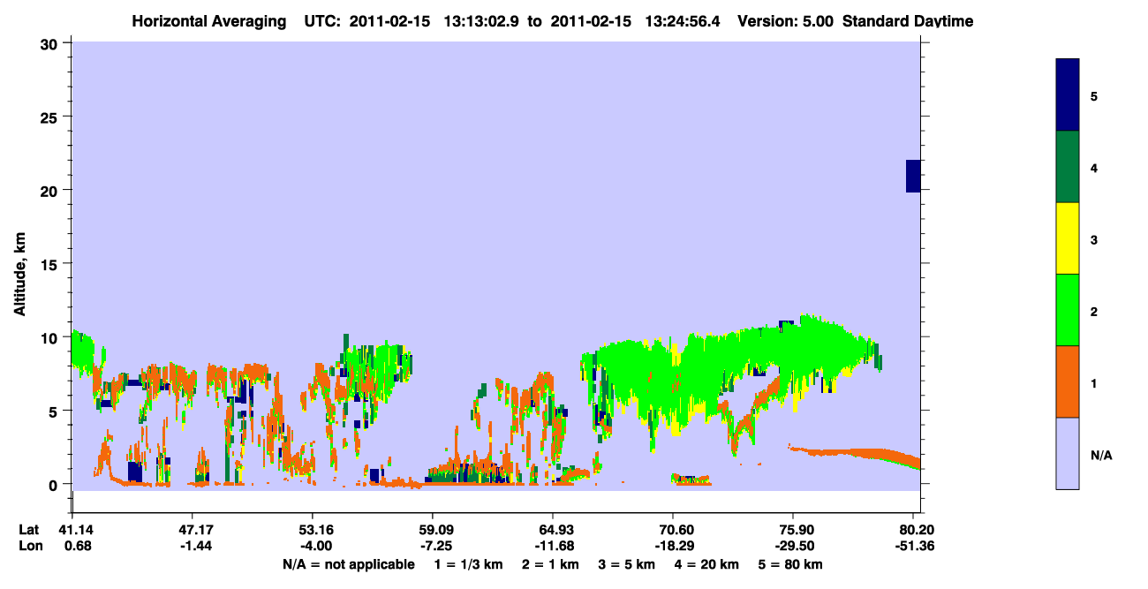
Task: Click the end time '13:24:56.4'
Action: (x=684, y=21)
